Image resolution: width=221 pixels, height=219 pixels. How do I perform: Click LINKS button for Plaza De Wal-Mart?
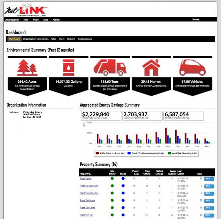click(209, 186)
